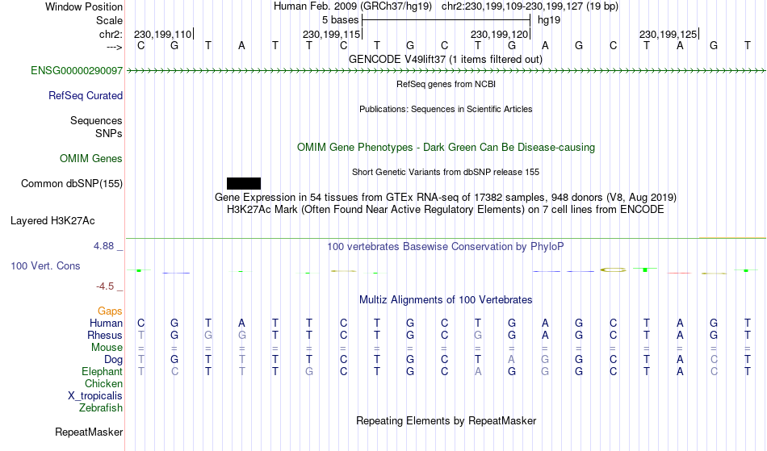767x451 pixels.
Task: Click the OMIM Gene Phenotypes title
Action: 446,147
